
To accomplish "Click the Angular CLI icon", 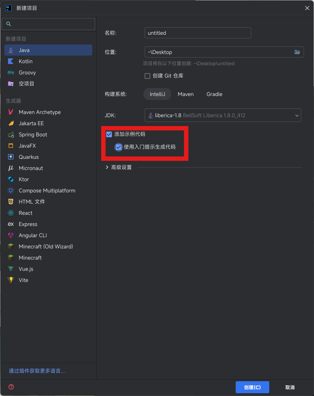I will pyautogui.click(x=11, y=235).
